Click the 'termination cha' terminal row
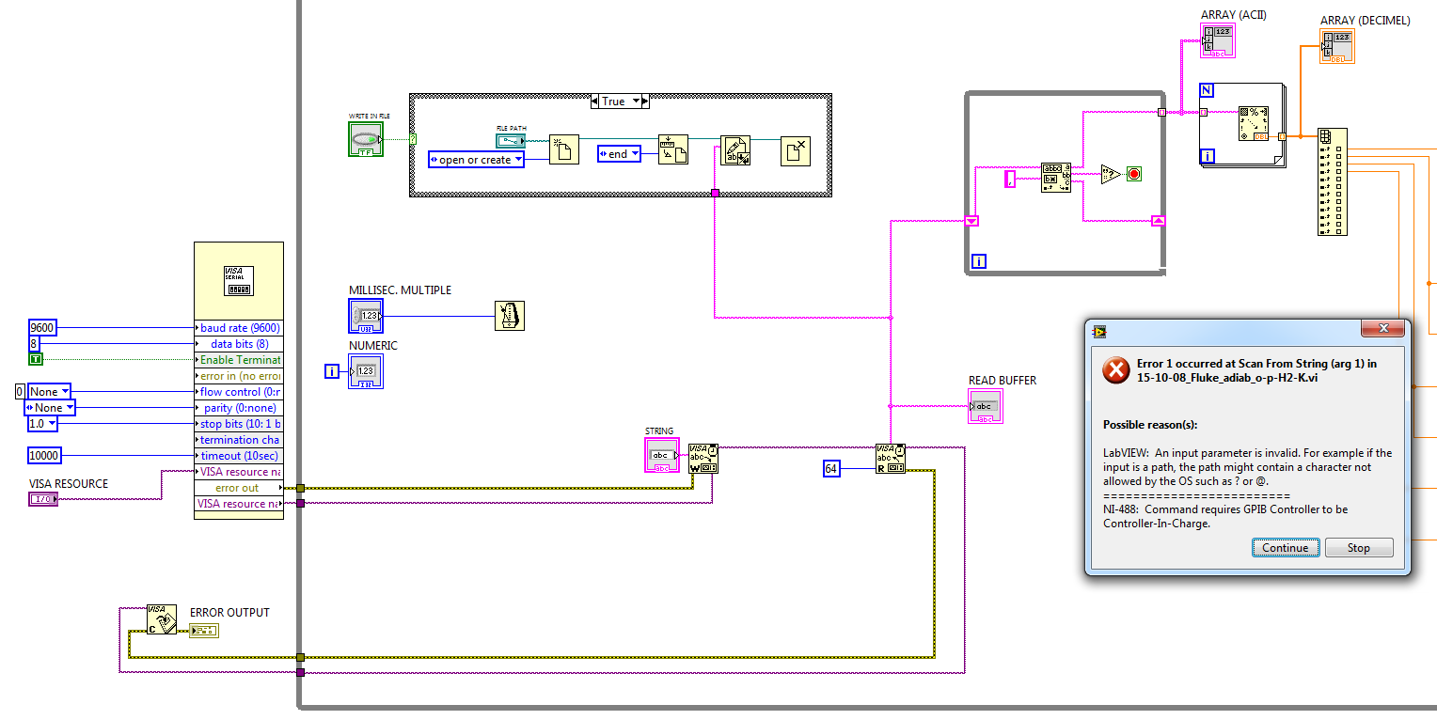 tap(238, 440)
